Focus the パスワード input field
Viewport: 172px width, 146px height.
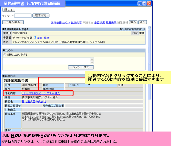pyautogui.click(x=23, y=16)
